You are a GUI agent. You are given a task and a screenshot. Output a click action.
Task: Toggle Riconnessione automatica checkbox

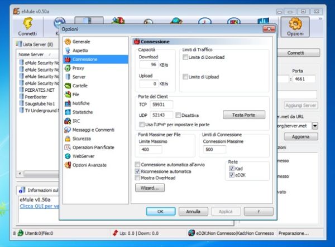pos(137,171)
